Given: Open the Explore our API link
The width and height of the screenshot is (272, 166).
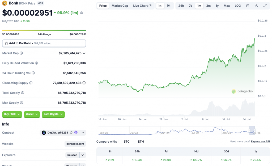Looking at the screenshot, I should tap(260, 142).
